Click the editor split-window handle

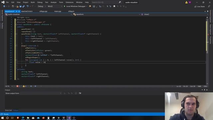pyautogui.click(x=207, y=17)
